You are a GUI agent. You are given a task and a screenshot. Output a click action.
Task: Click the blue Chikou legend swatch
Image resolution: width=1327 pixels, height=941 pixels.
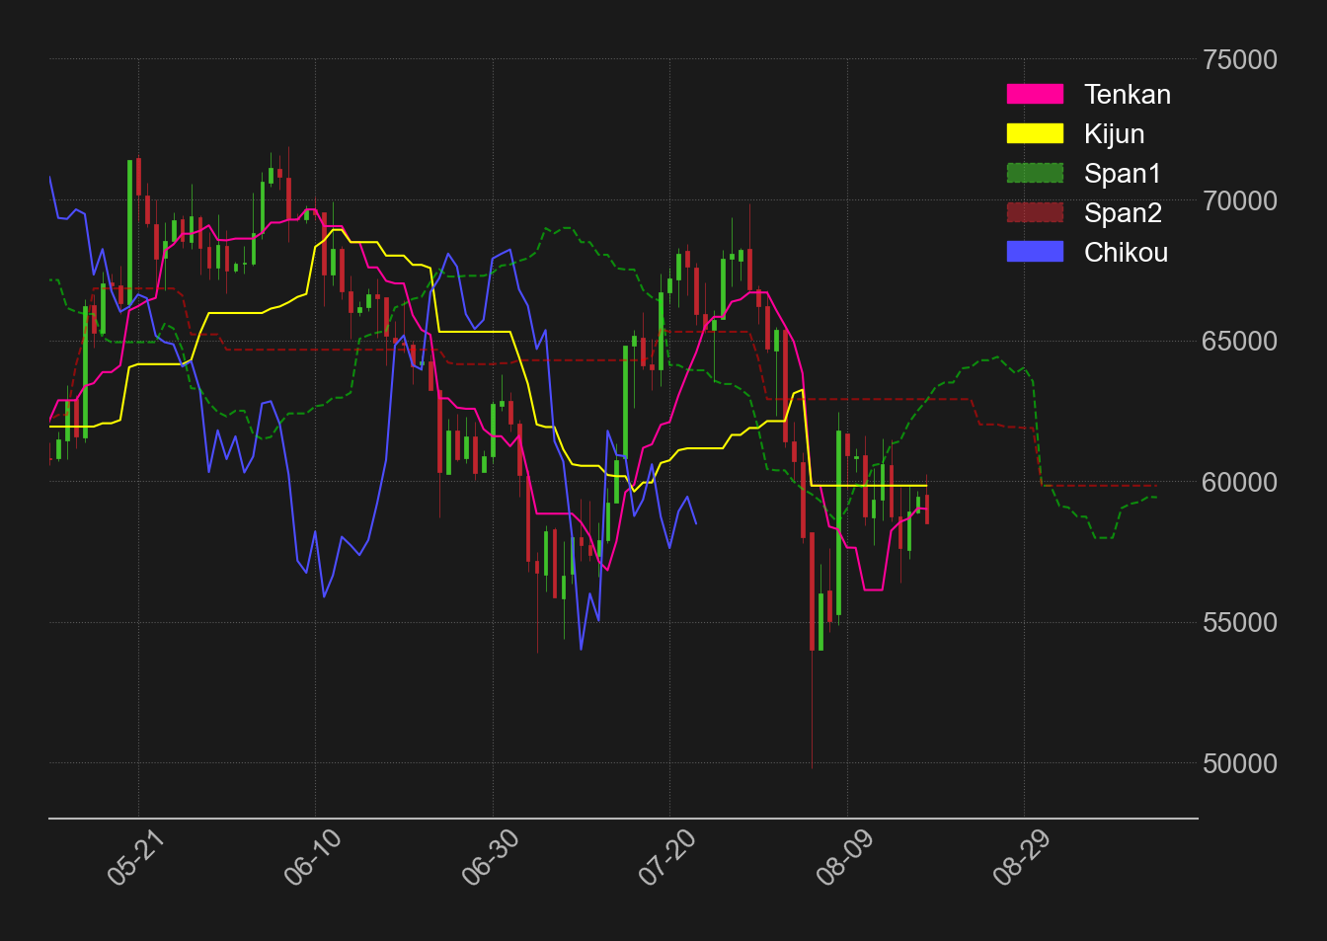click(x=1035, y=252)
